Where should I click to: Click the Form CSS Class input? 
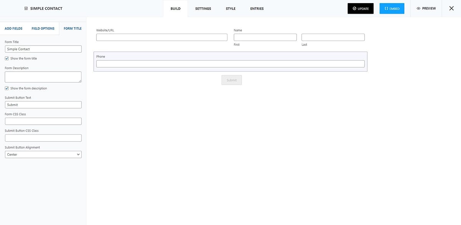pyautogui.click(x=43, y=121)
